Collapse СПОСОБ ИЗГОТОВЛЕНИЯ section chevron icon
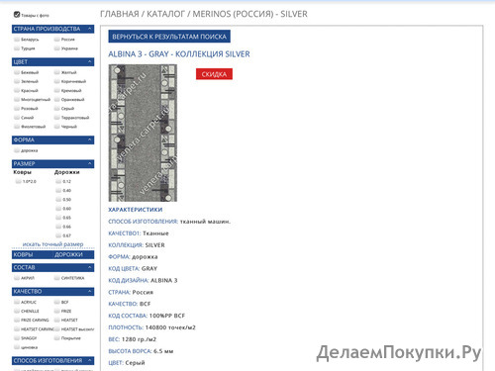 (x=90, y=360)
